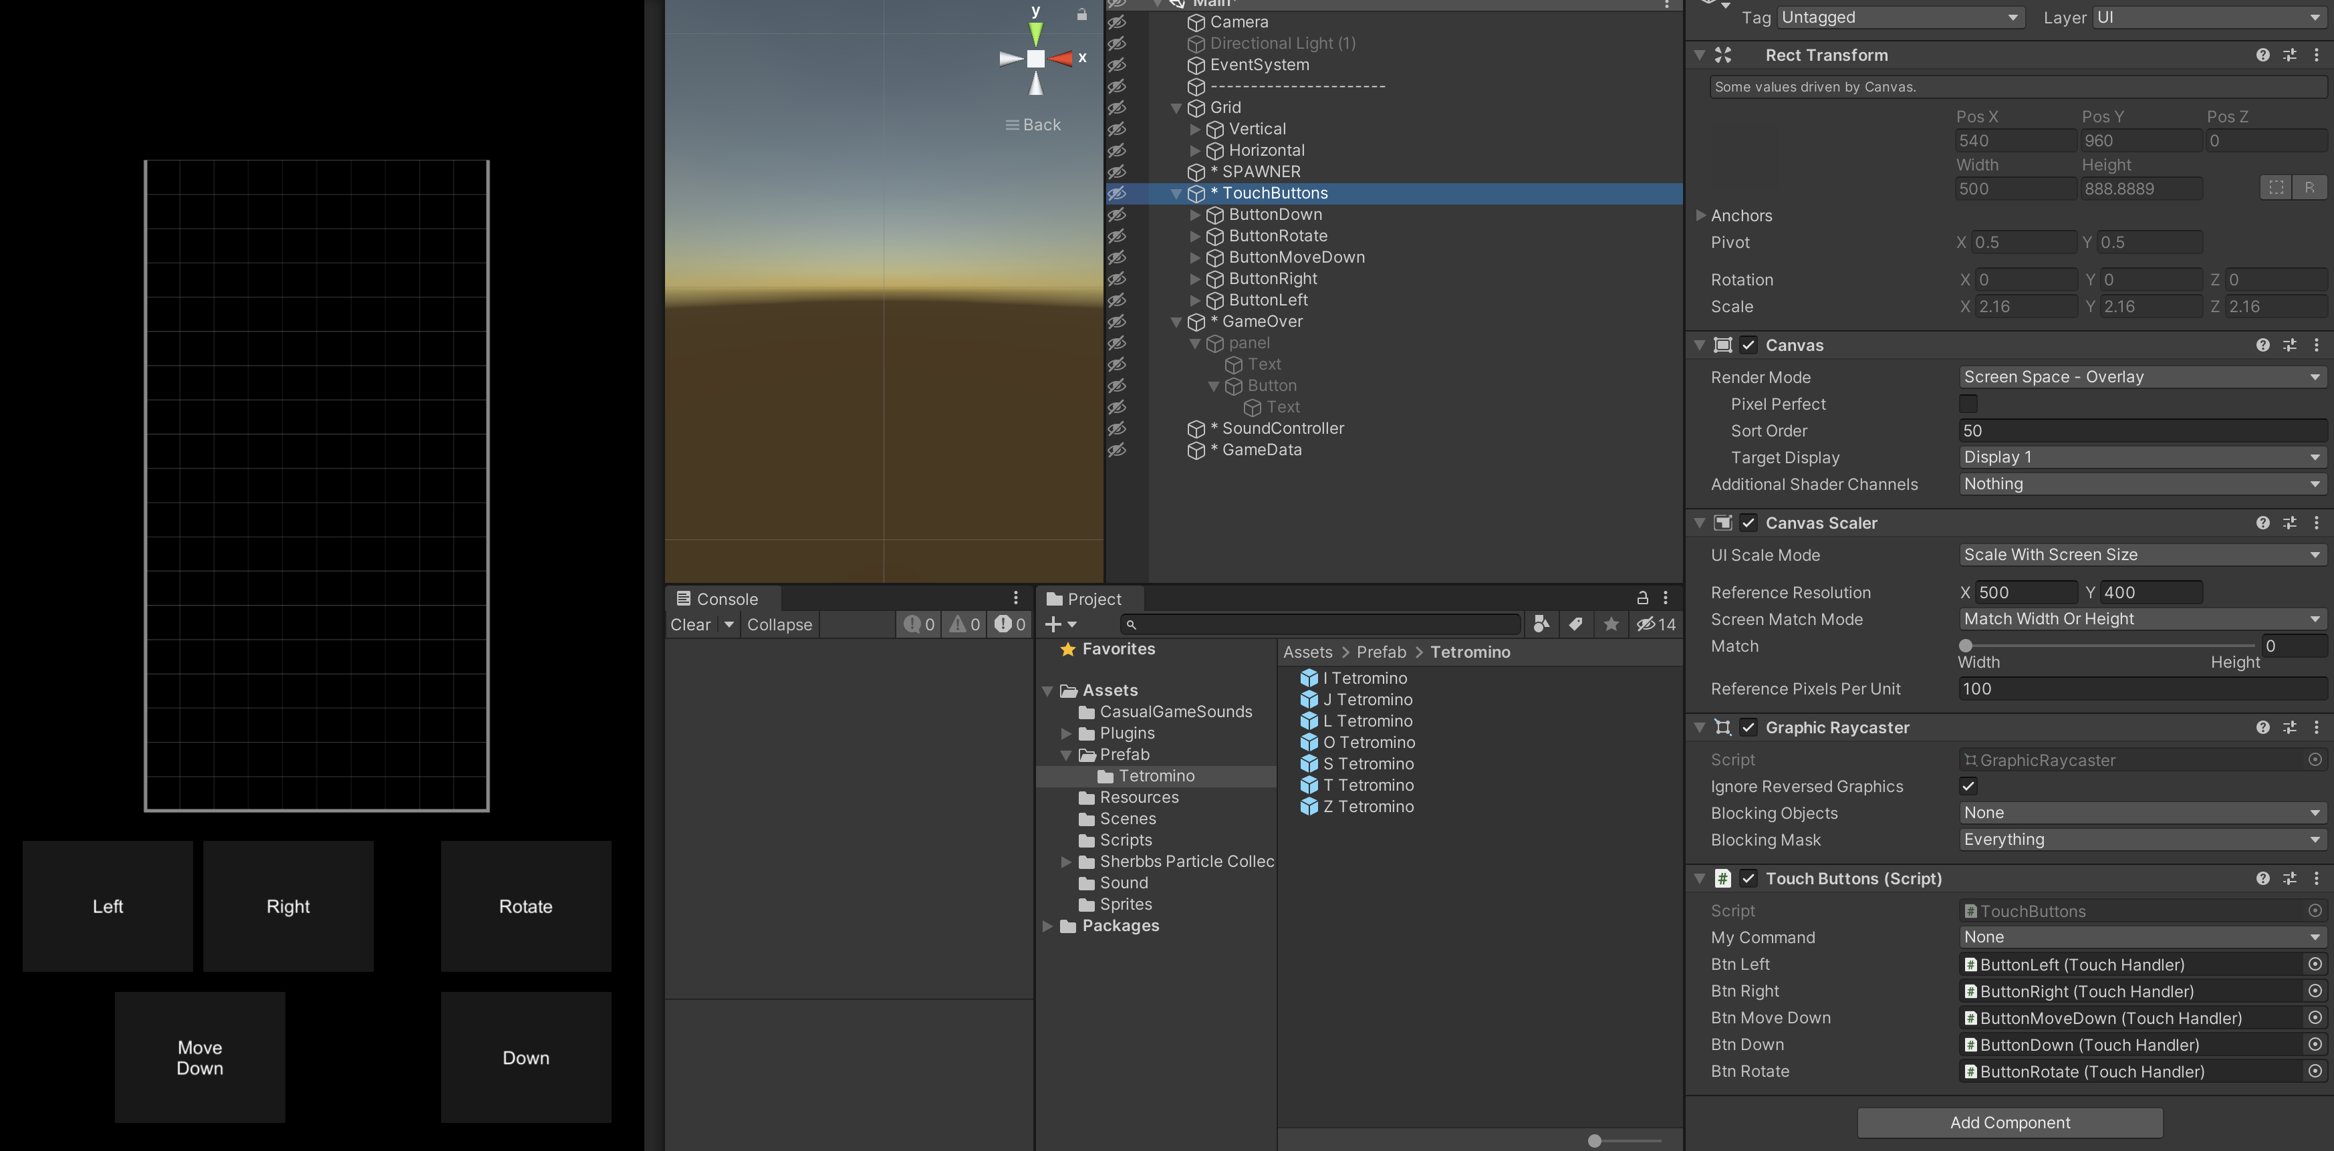2334x1151 pixels.
Task: Click the blueprint mode icon in Rect Transform
Action: click(2276, 188)
